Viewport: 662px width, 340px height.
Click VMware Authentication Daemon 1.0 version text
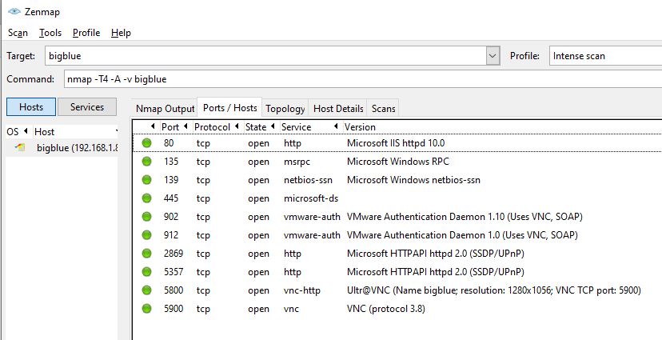tap(462, 235)
